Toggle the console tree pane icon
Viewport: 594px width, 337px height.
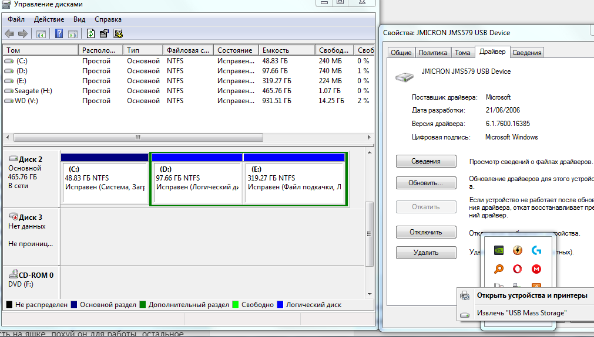[41, 34]
